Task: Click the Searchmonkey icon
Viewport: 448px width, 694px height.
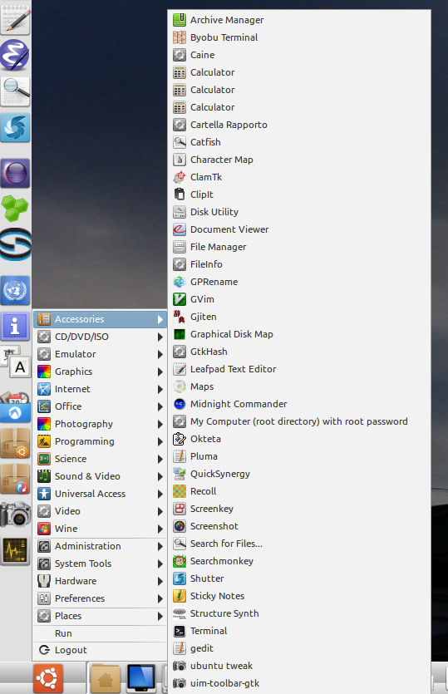Action: click(180, 561)
